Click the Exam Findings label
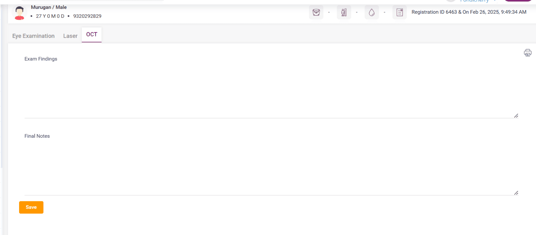This screenshot has width=536, height=235. click(41, 59)
